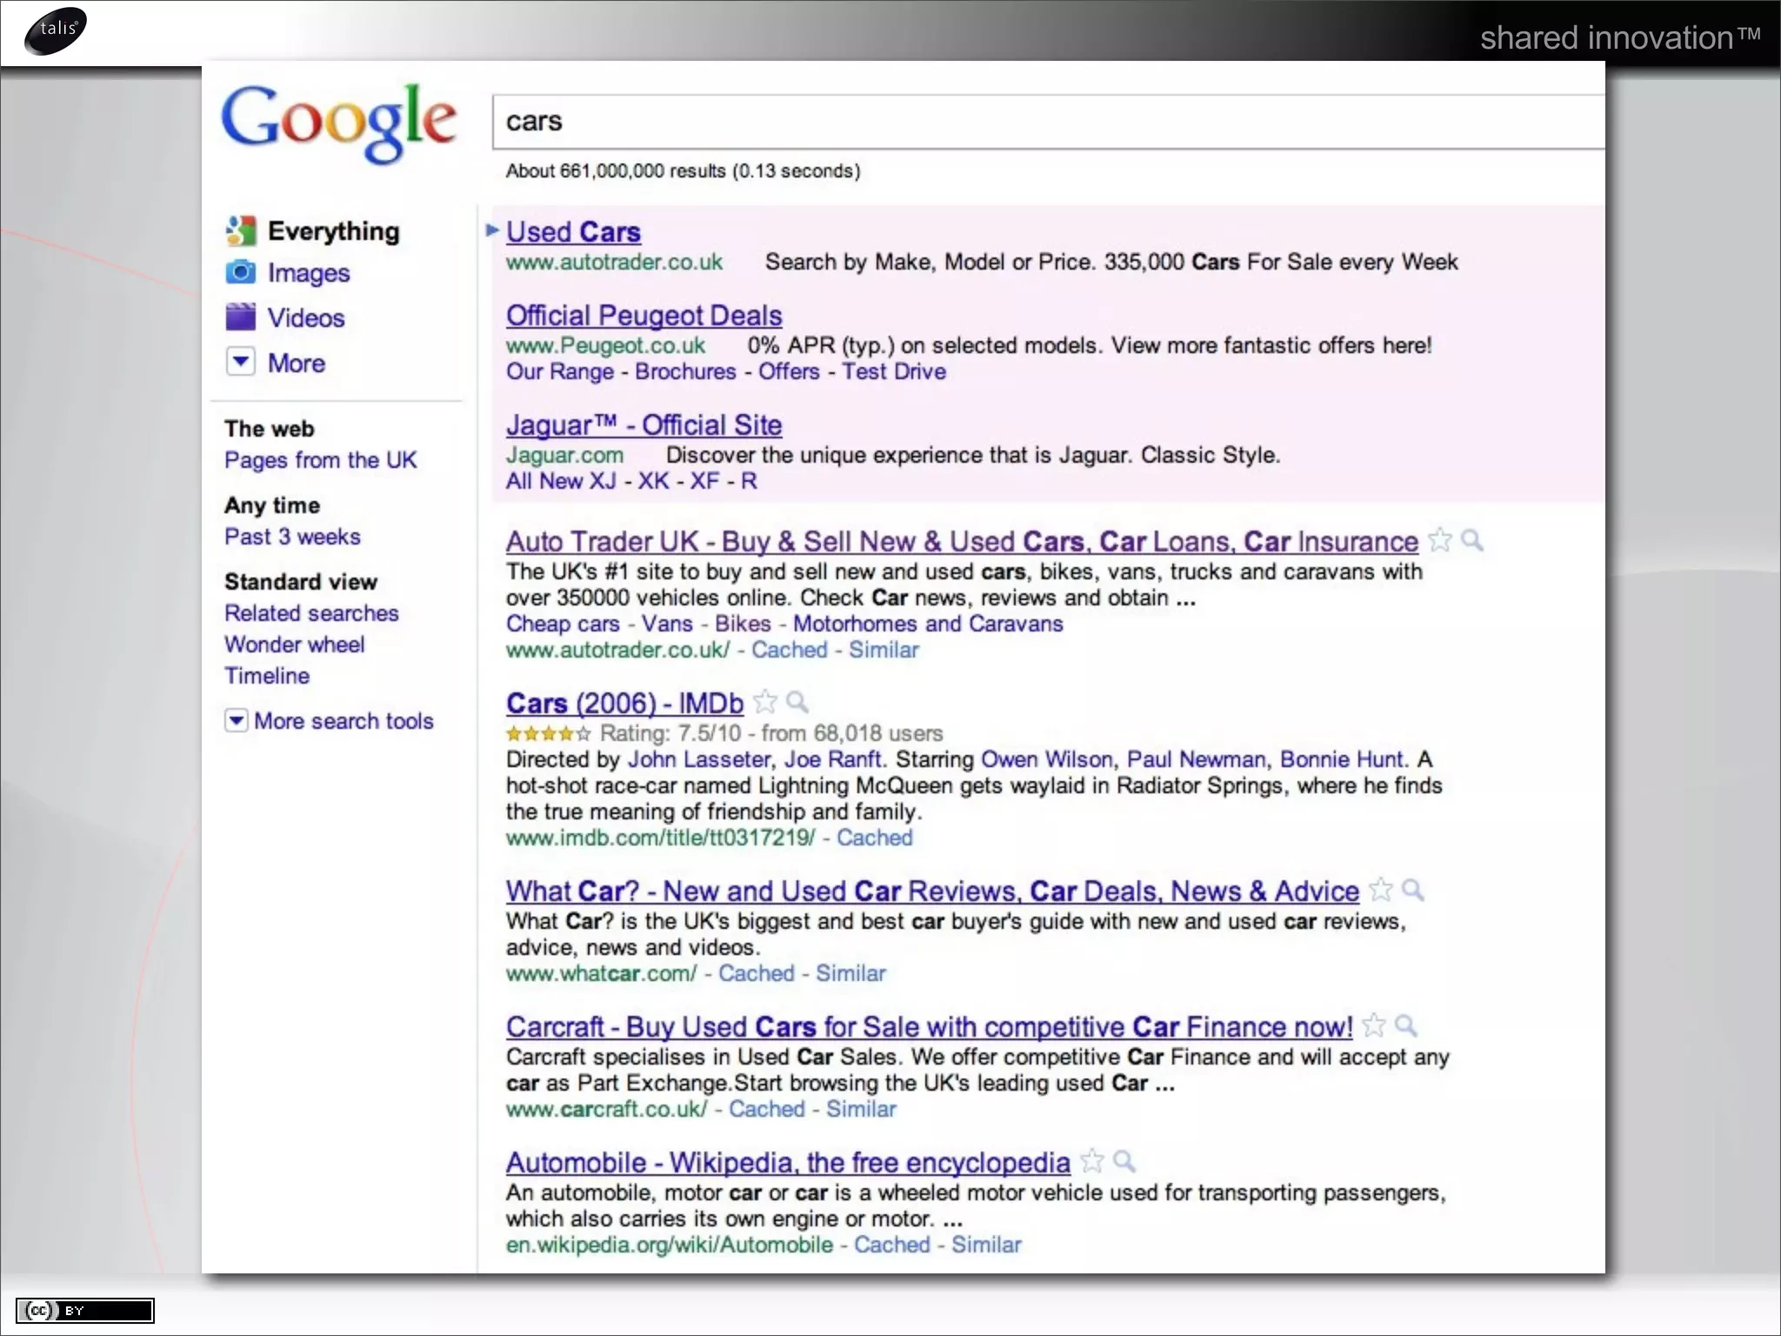Screen dimensions: 1781x1336
Task: Click the Images camera icon
Action: 241,272
